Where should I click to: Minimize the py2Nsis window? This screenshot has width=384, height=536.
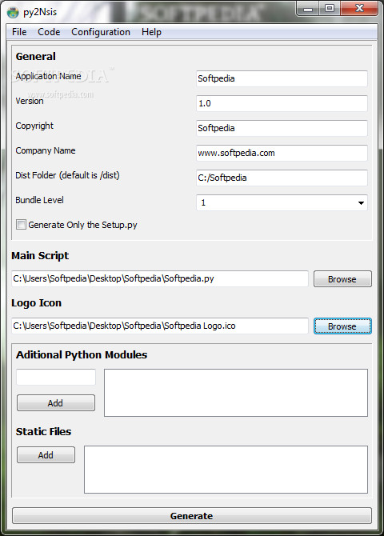coord(308,9)
